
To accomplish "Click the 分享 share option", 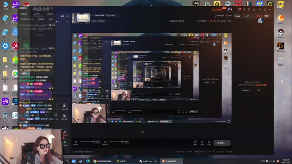I will 229,16.
